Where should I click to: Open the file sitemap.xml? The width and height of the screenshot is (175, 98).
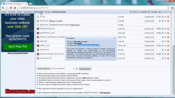(44, 50)
